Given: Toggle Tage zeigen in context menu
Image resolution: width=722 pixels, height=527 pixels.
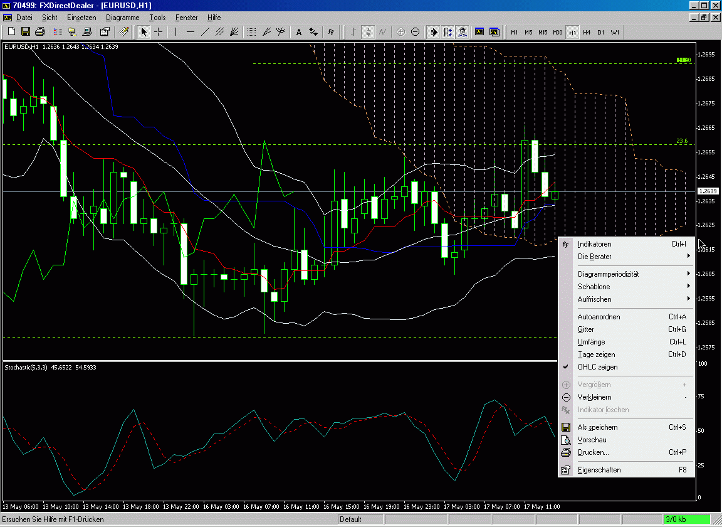Looking at the screenshot, I should pos(596,354).
